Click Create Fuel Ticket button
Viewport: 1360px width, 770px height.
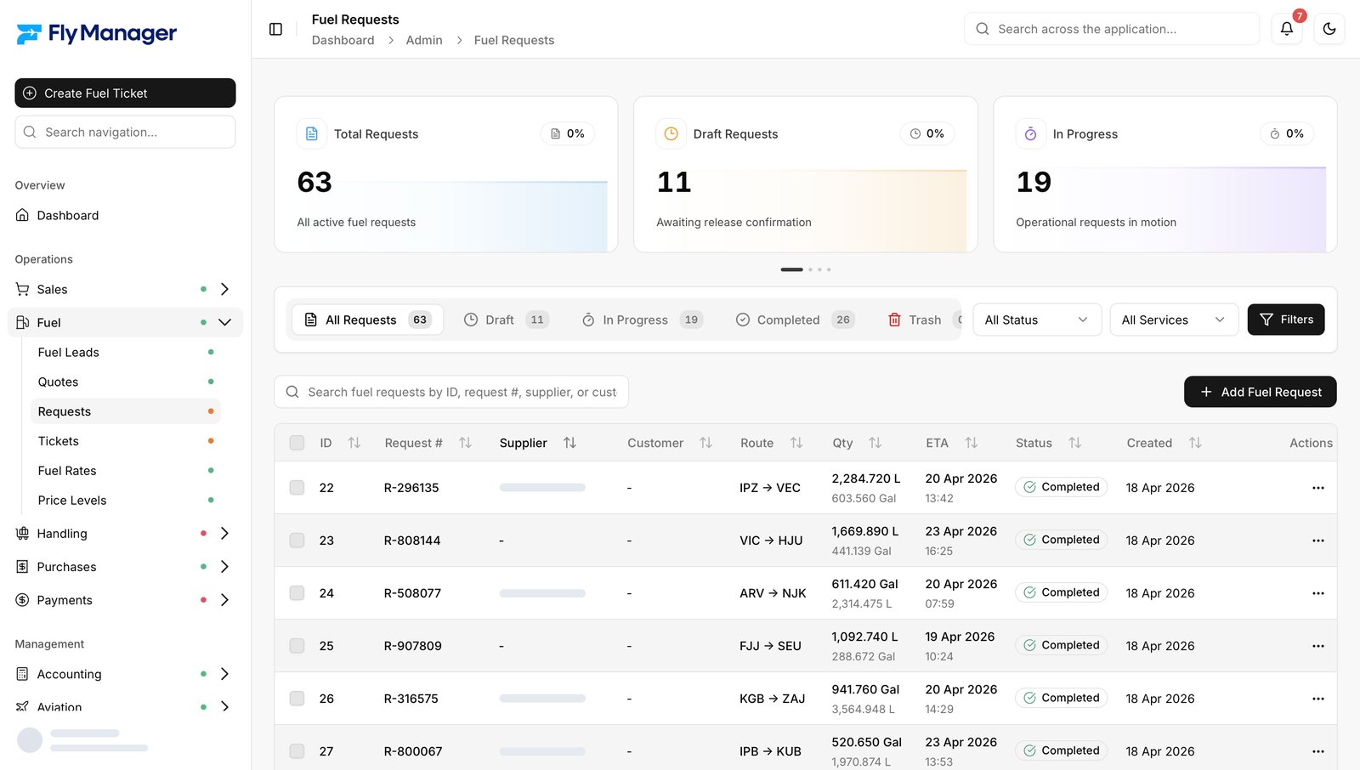[125, 93]
